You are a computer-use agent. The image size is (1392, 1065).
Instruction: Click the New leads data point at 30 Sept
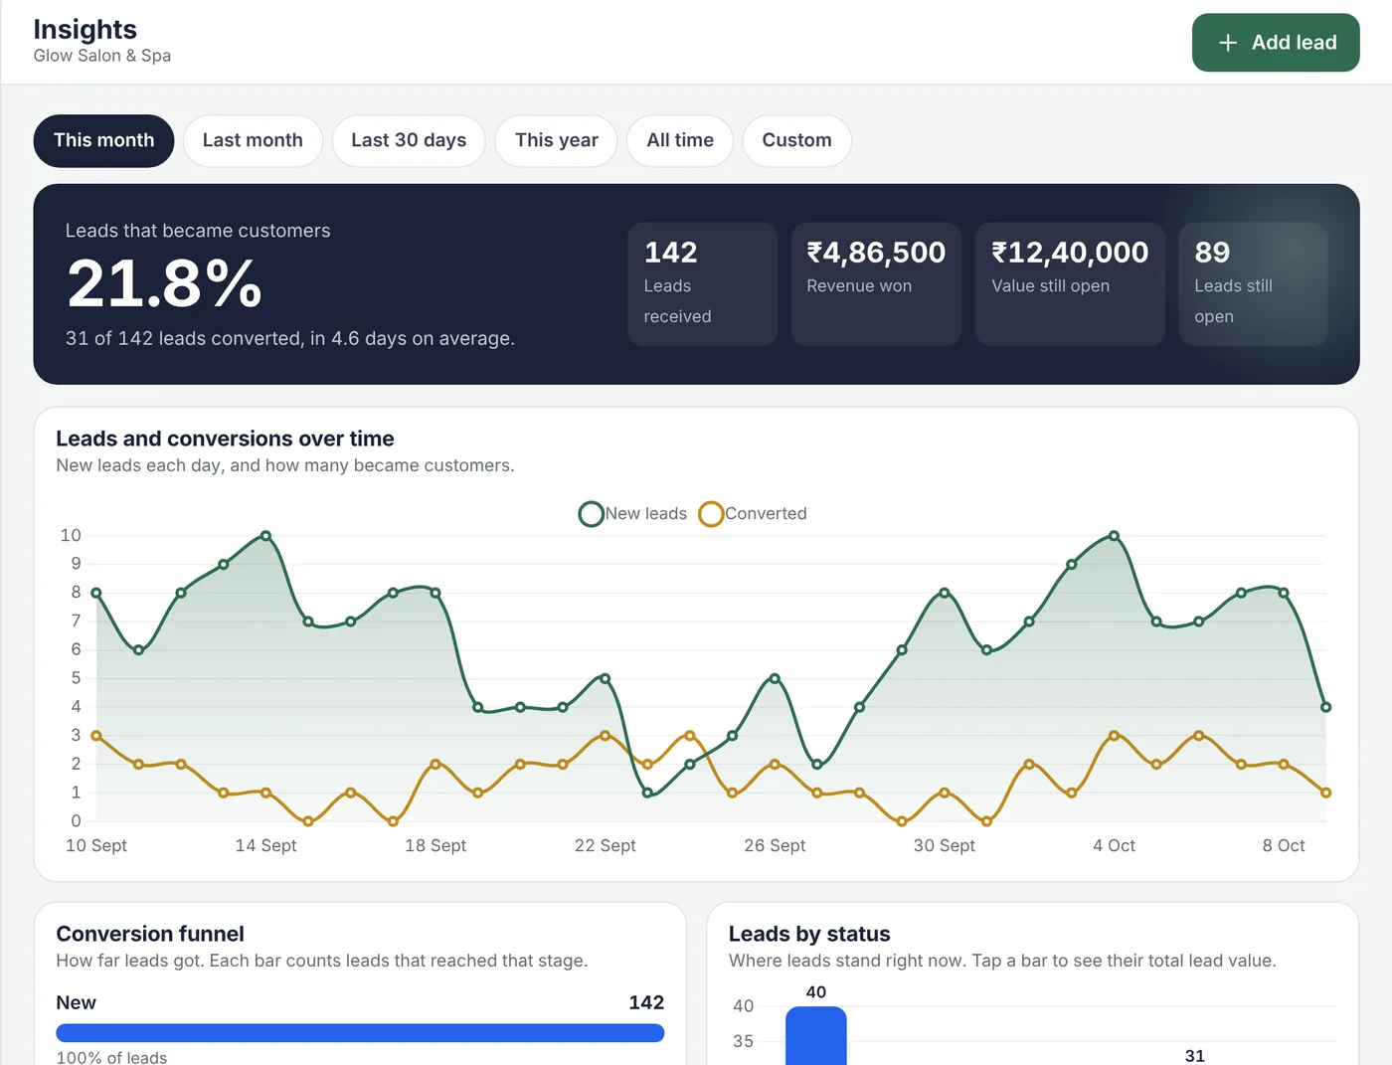click(x=945, y=593)
